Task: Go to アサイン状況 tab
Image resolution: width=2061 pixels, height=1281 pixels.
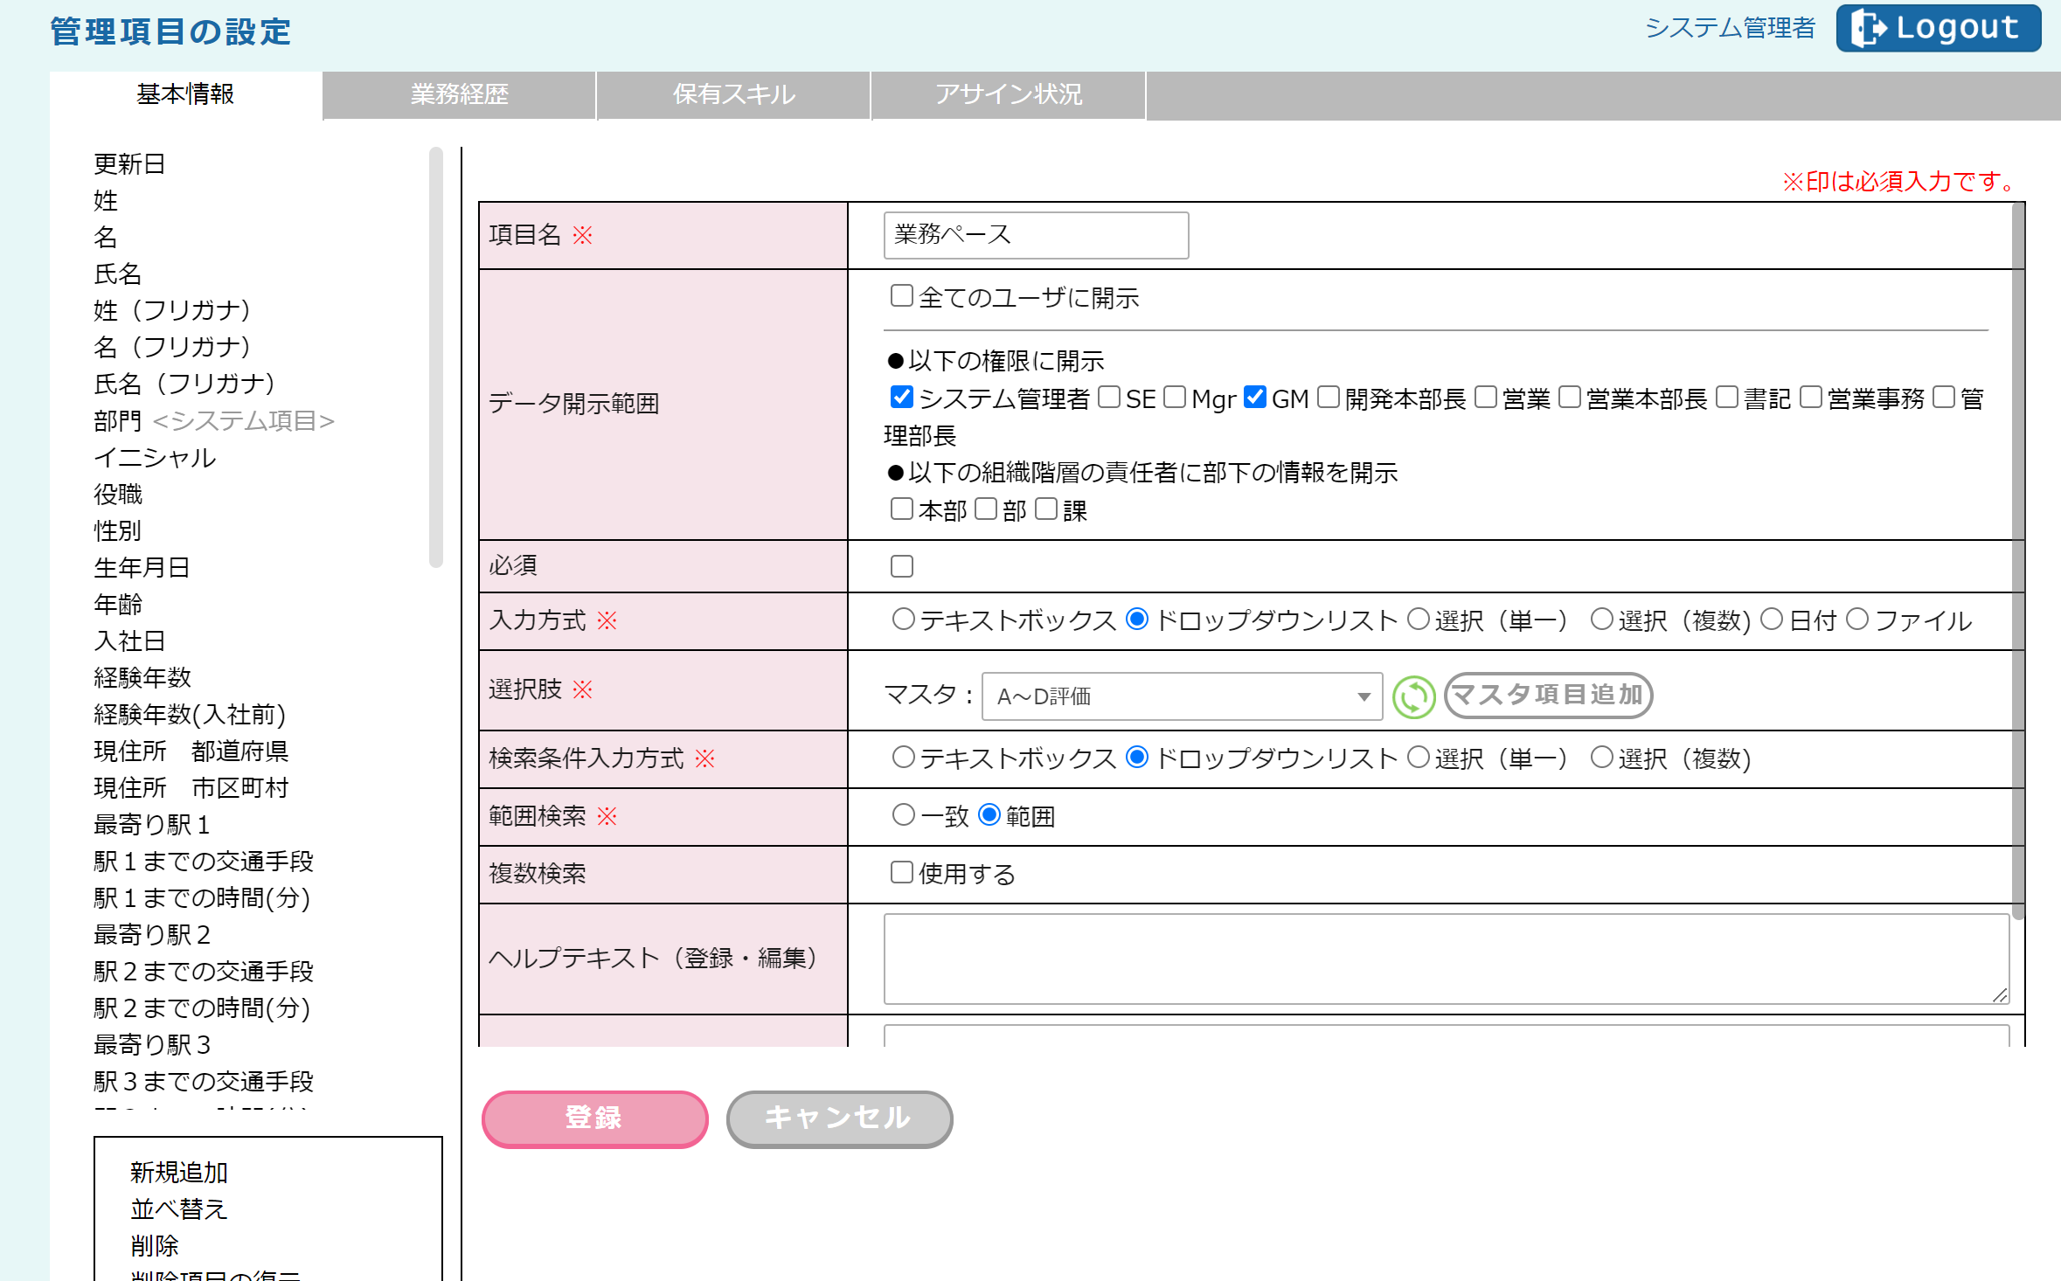Action: pos(1008,94)
